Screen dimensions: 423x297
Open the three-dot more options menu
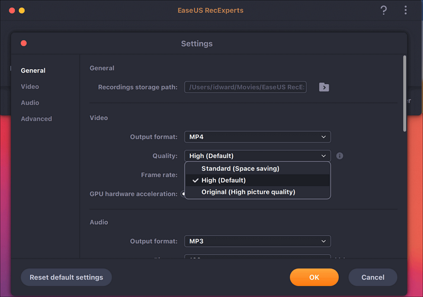coord(406,11)
